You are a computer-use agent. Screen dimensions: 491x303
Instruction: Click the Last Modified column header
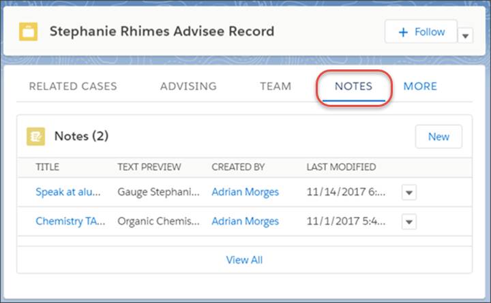coord(342,167)
